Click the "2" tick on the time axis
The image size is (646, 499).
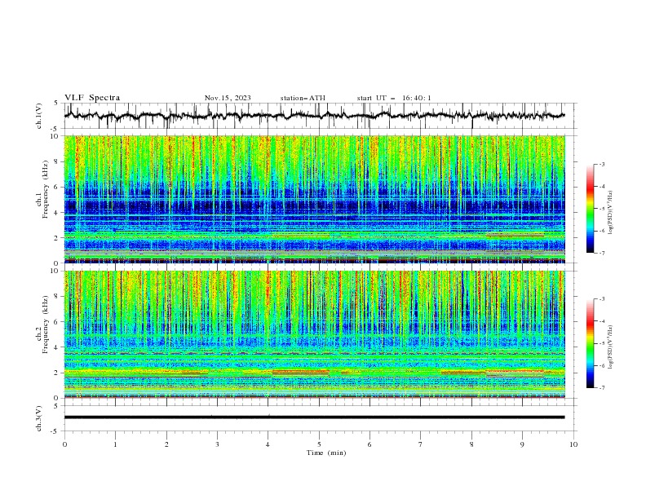pyautogui.click(x=166, y=444)
